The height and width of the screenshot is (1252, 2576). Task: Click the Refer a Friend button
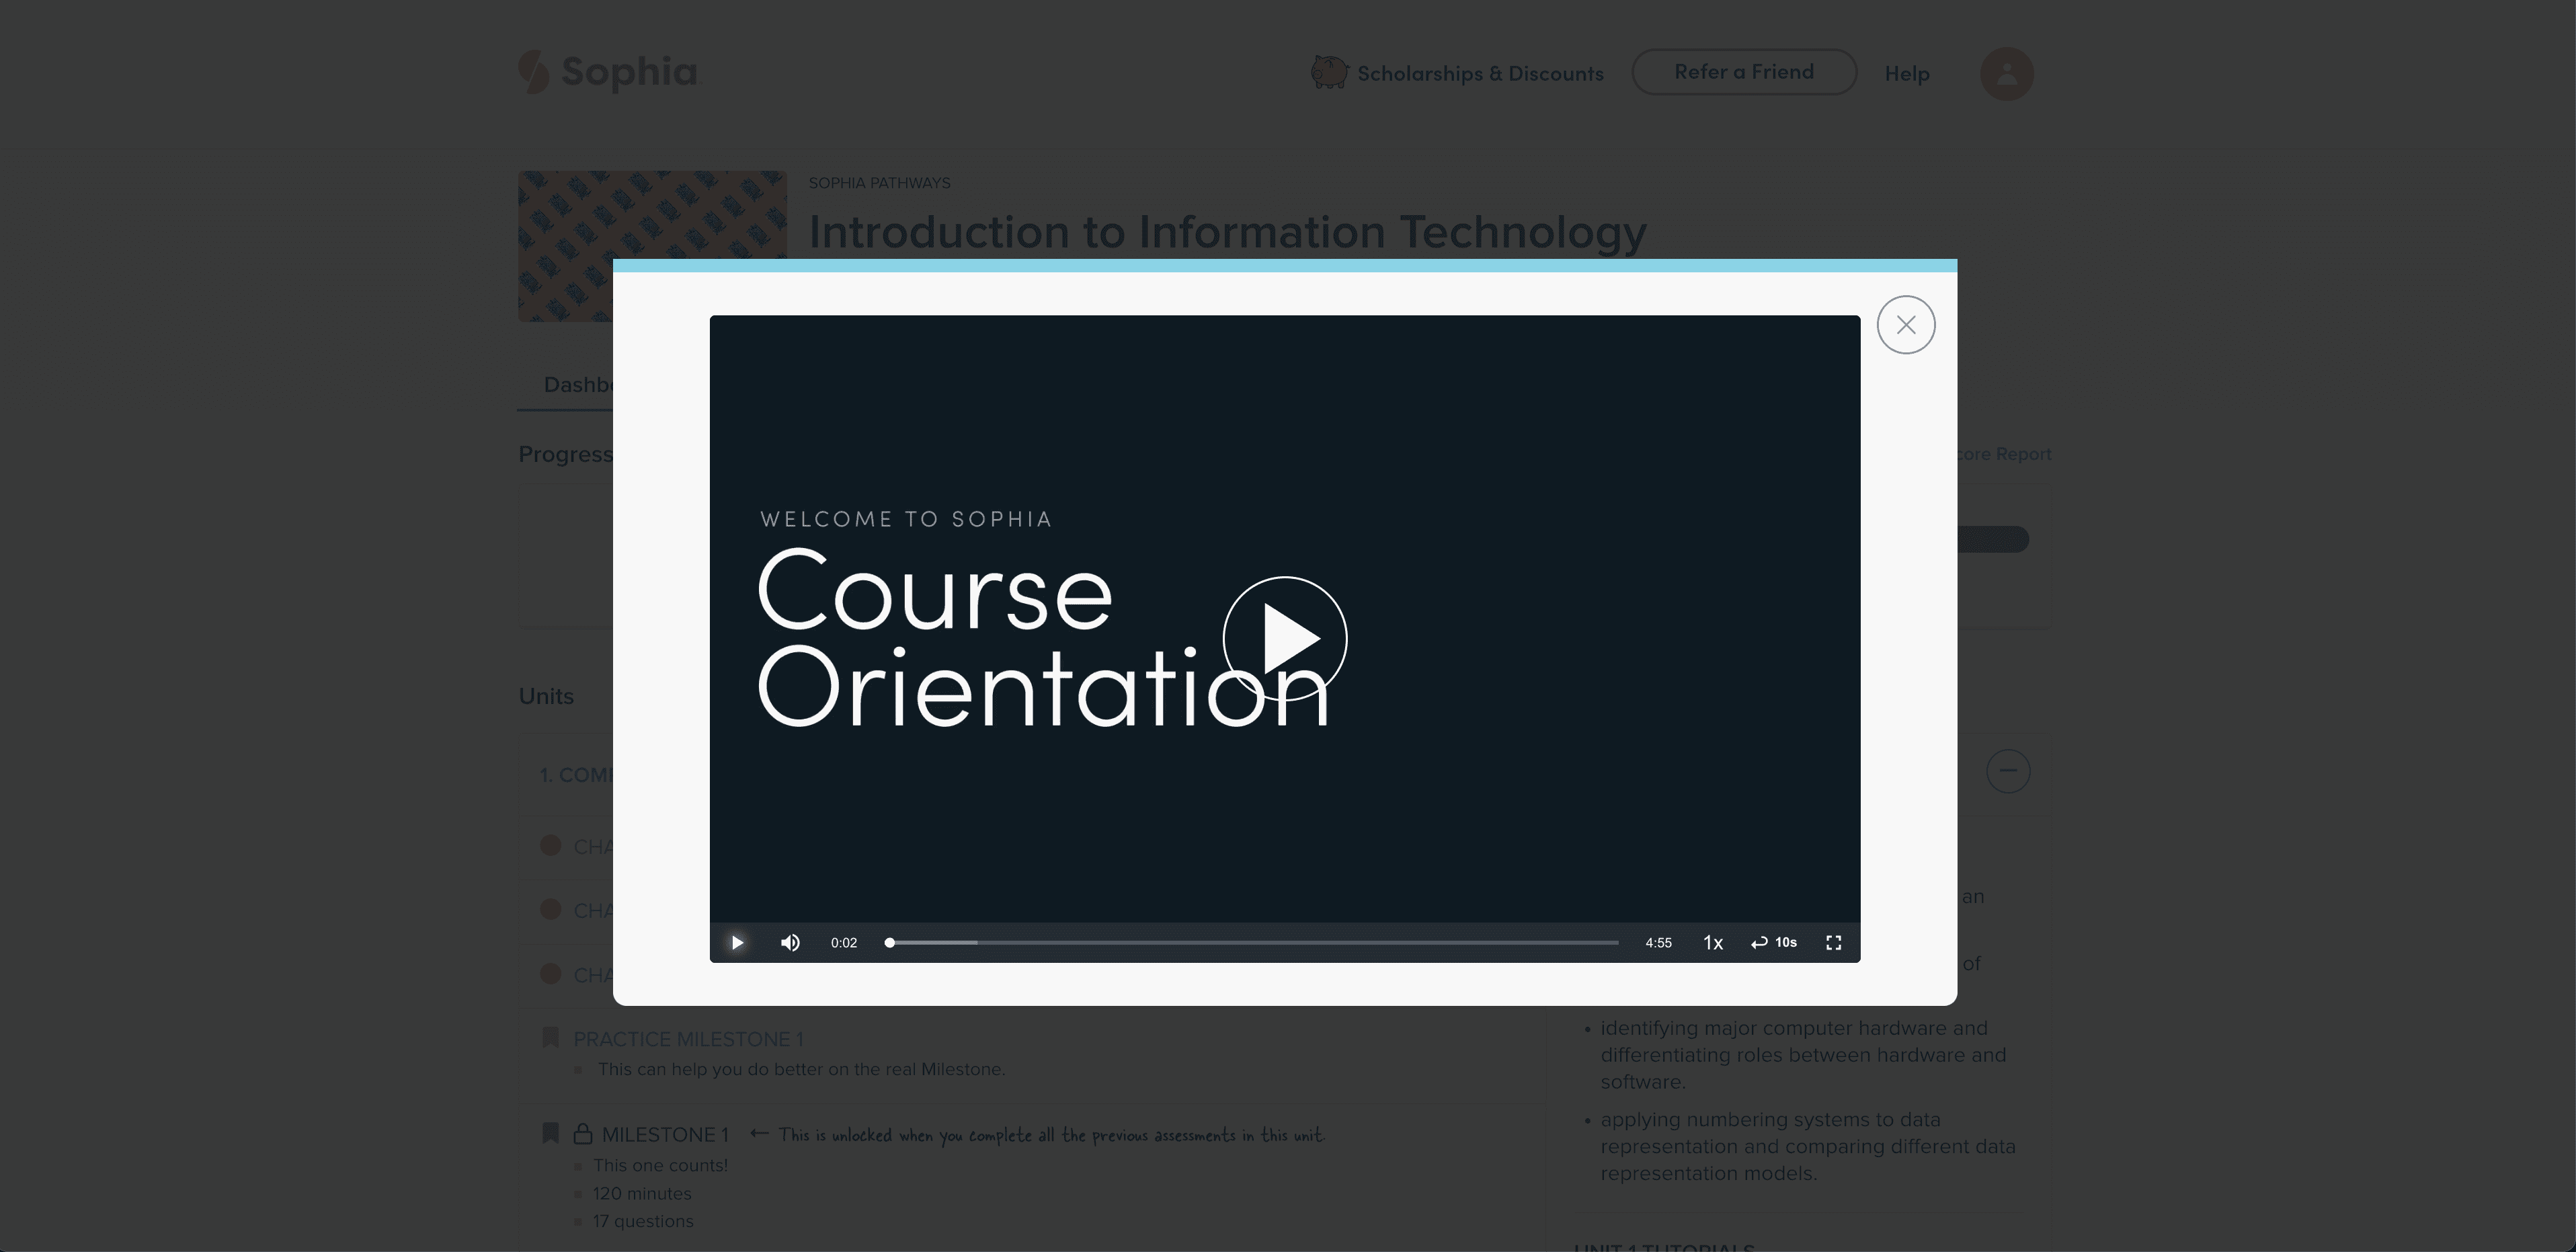click(1744, 72)
